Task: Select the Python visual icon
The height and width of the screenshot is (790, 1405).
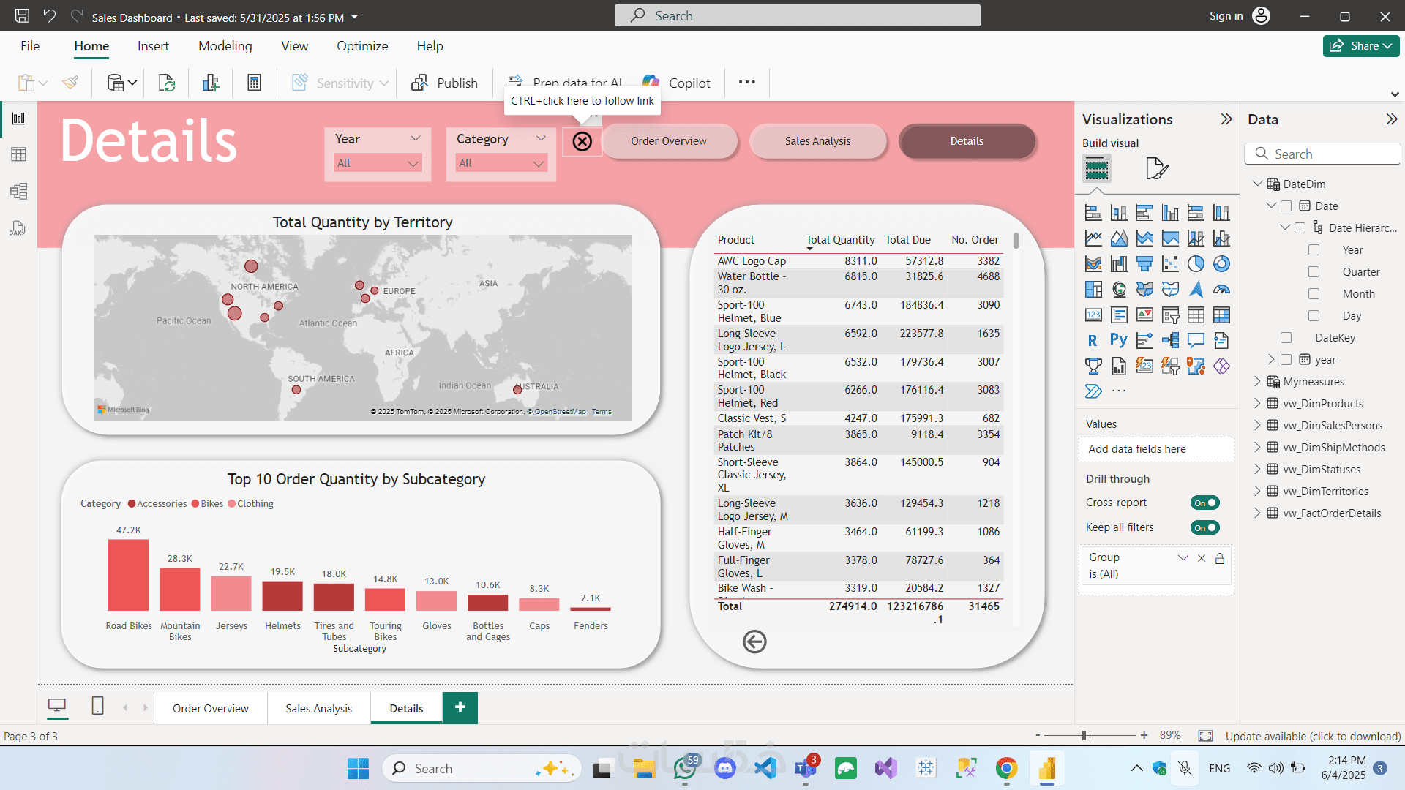Action: point(1118,340)
